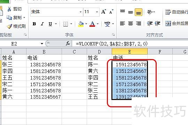Decrease font size with the small A
Viewport: 188px width, 125px height.
111,12
